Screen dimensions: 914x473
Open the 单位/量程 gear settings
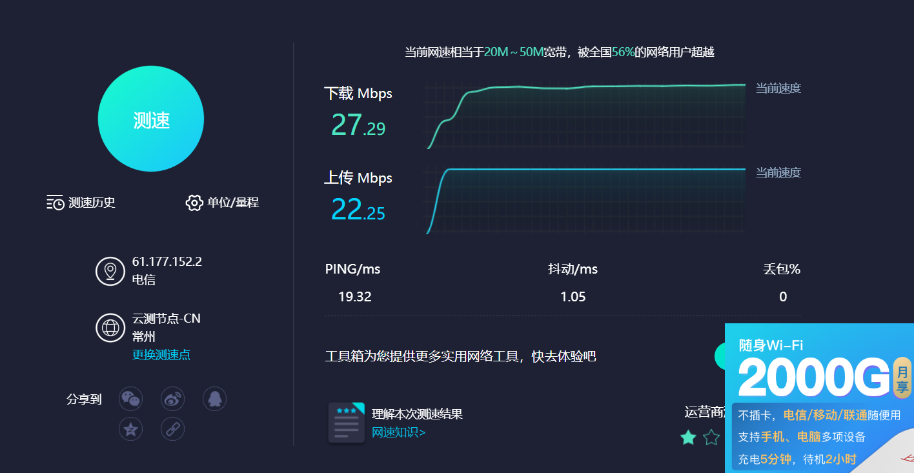click(x=194, y=203)
